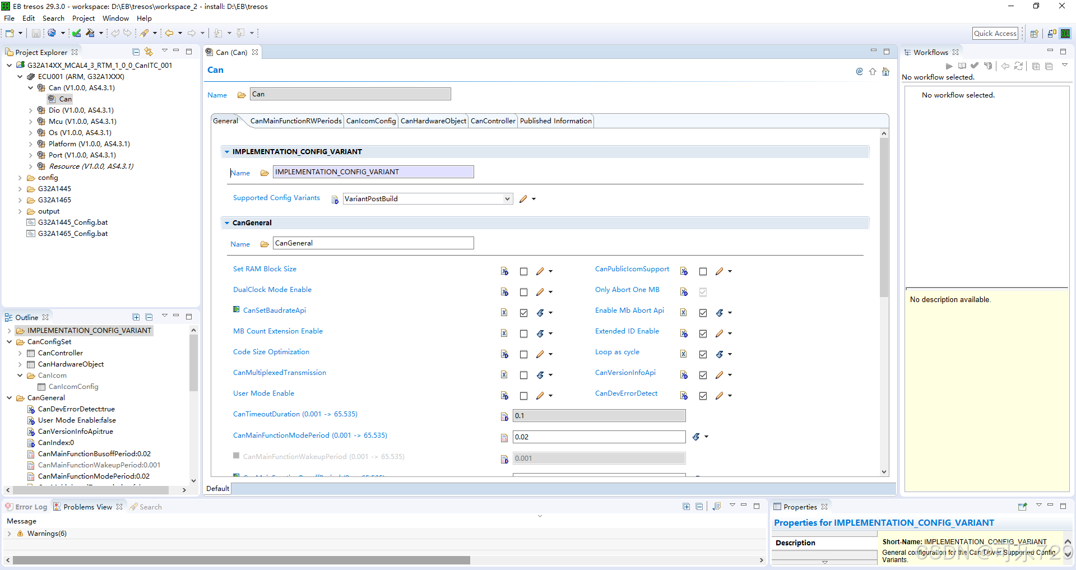1076x570 pixels.
Task: Click the edit icon for CanMainFunctionModePeriod
Action: 696,437
